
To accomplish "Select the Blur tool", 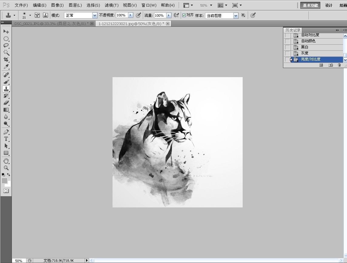I will tap(6, 117).
